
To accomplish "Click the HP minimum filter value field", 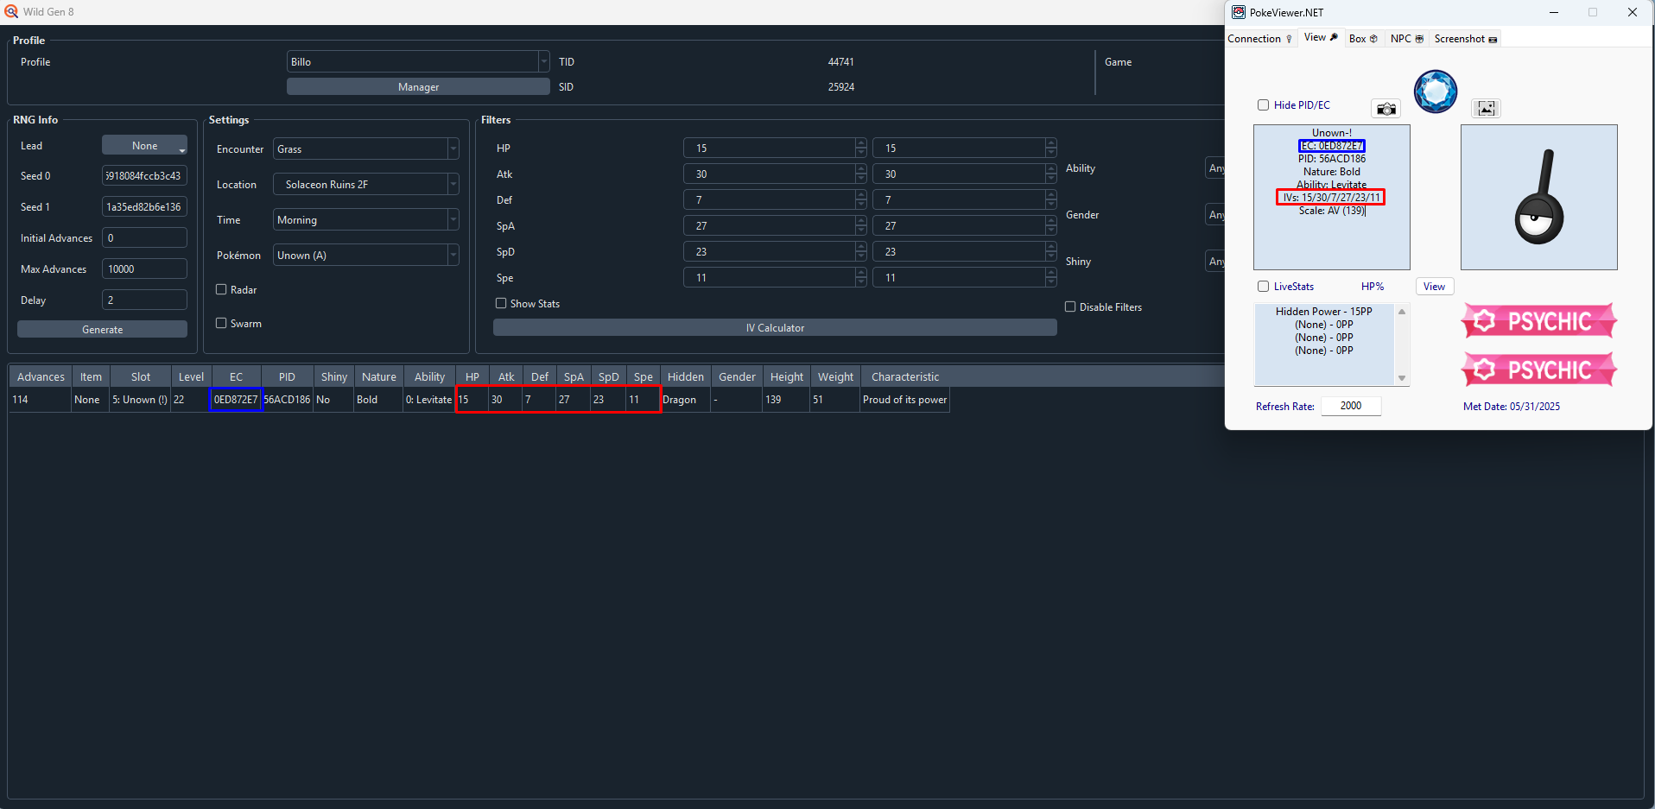I will 769,148.
